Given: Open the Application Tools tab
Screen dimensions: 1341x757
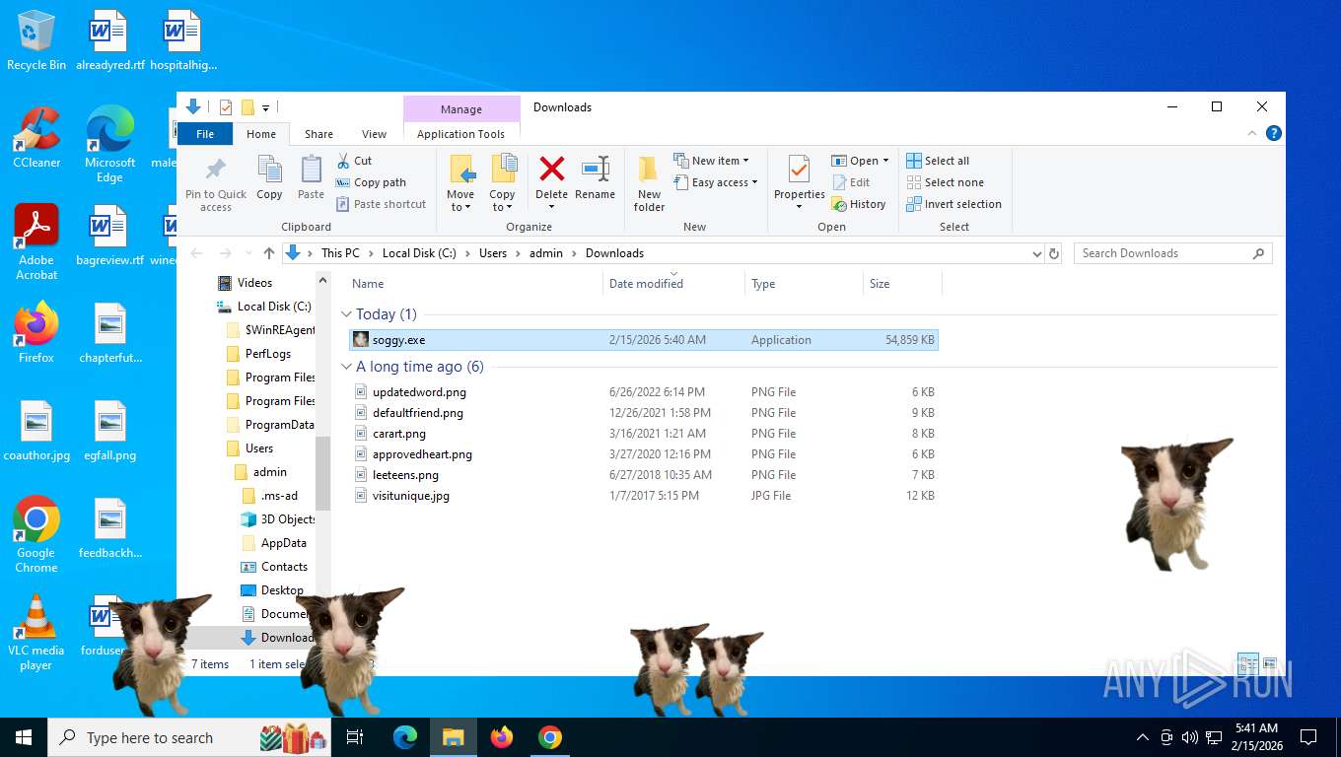Looking at the screenshot, I should pyautogui.click(x=460, y=134).
